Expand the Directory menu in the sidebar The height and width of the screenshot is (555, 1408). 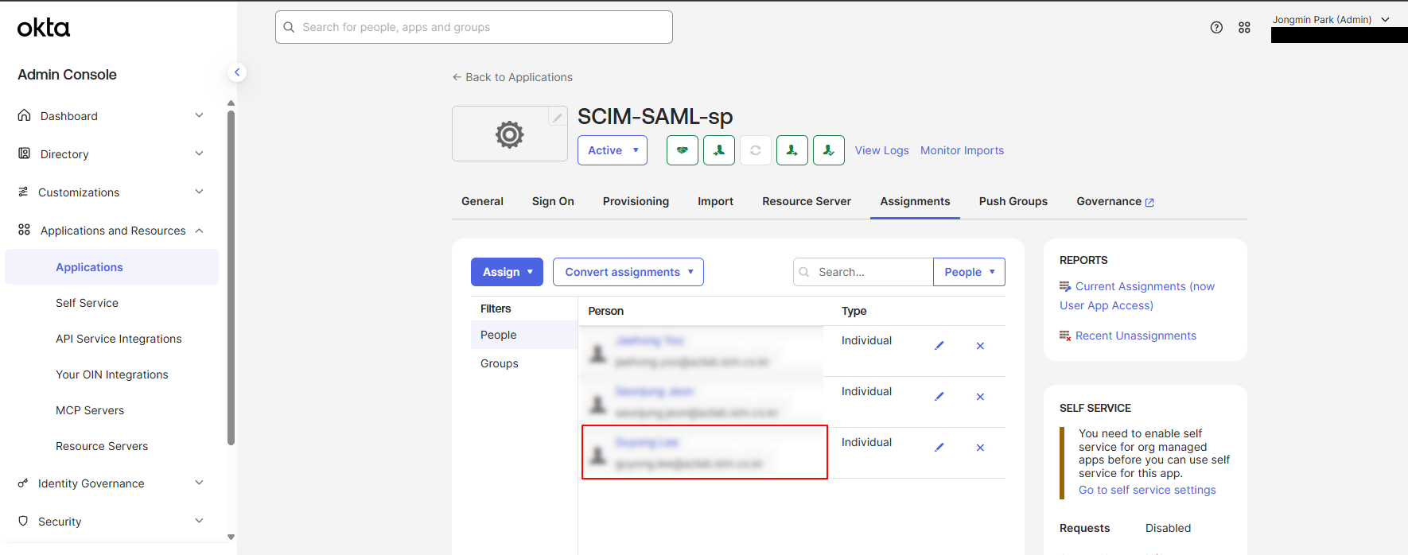(111, 154)
